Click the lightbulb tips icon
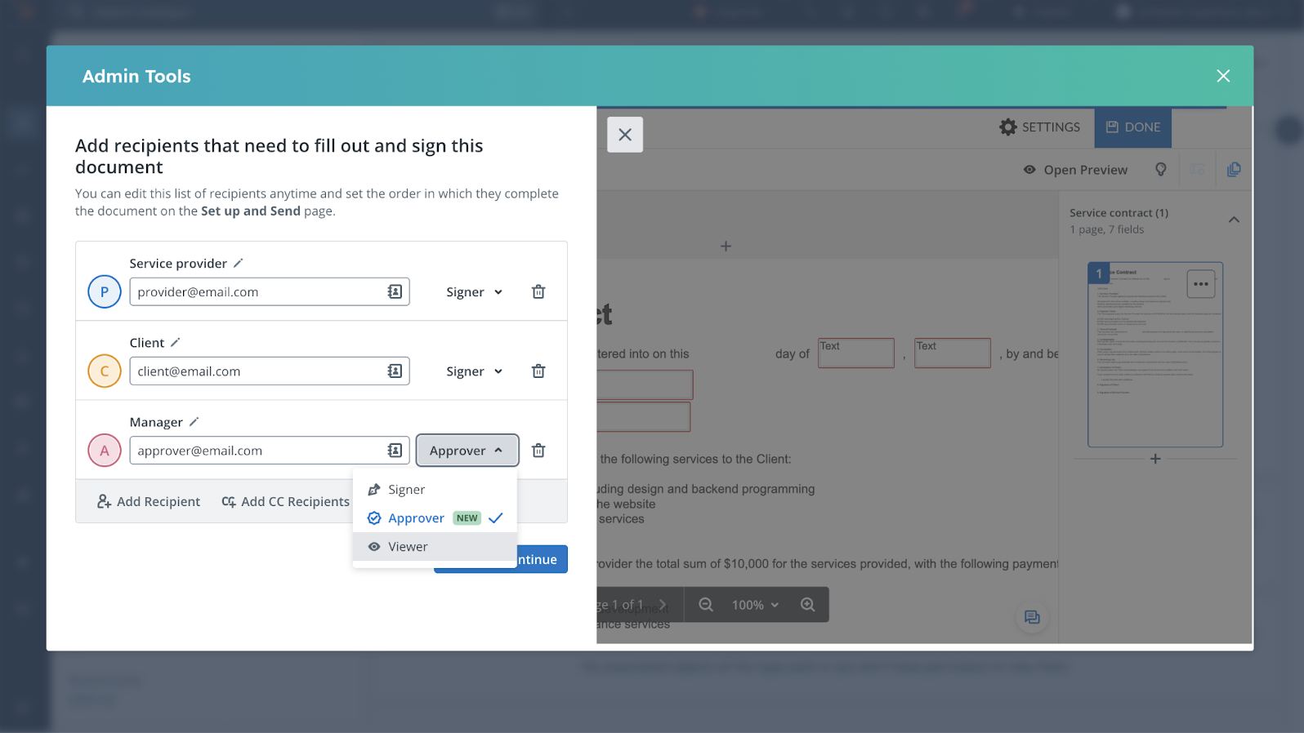The image size is (1304, 733). [x=1161, y=169]
